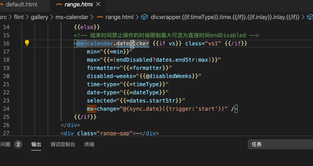
Task: Click the {{else}} text on line 14
Action: pos(87,27)
